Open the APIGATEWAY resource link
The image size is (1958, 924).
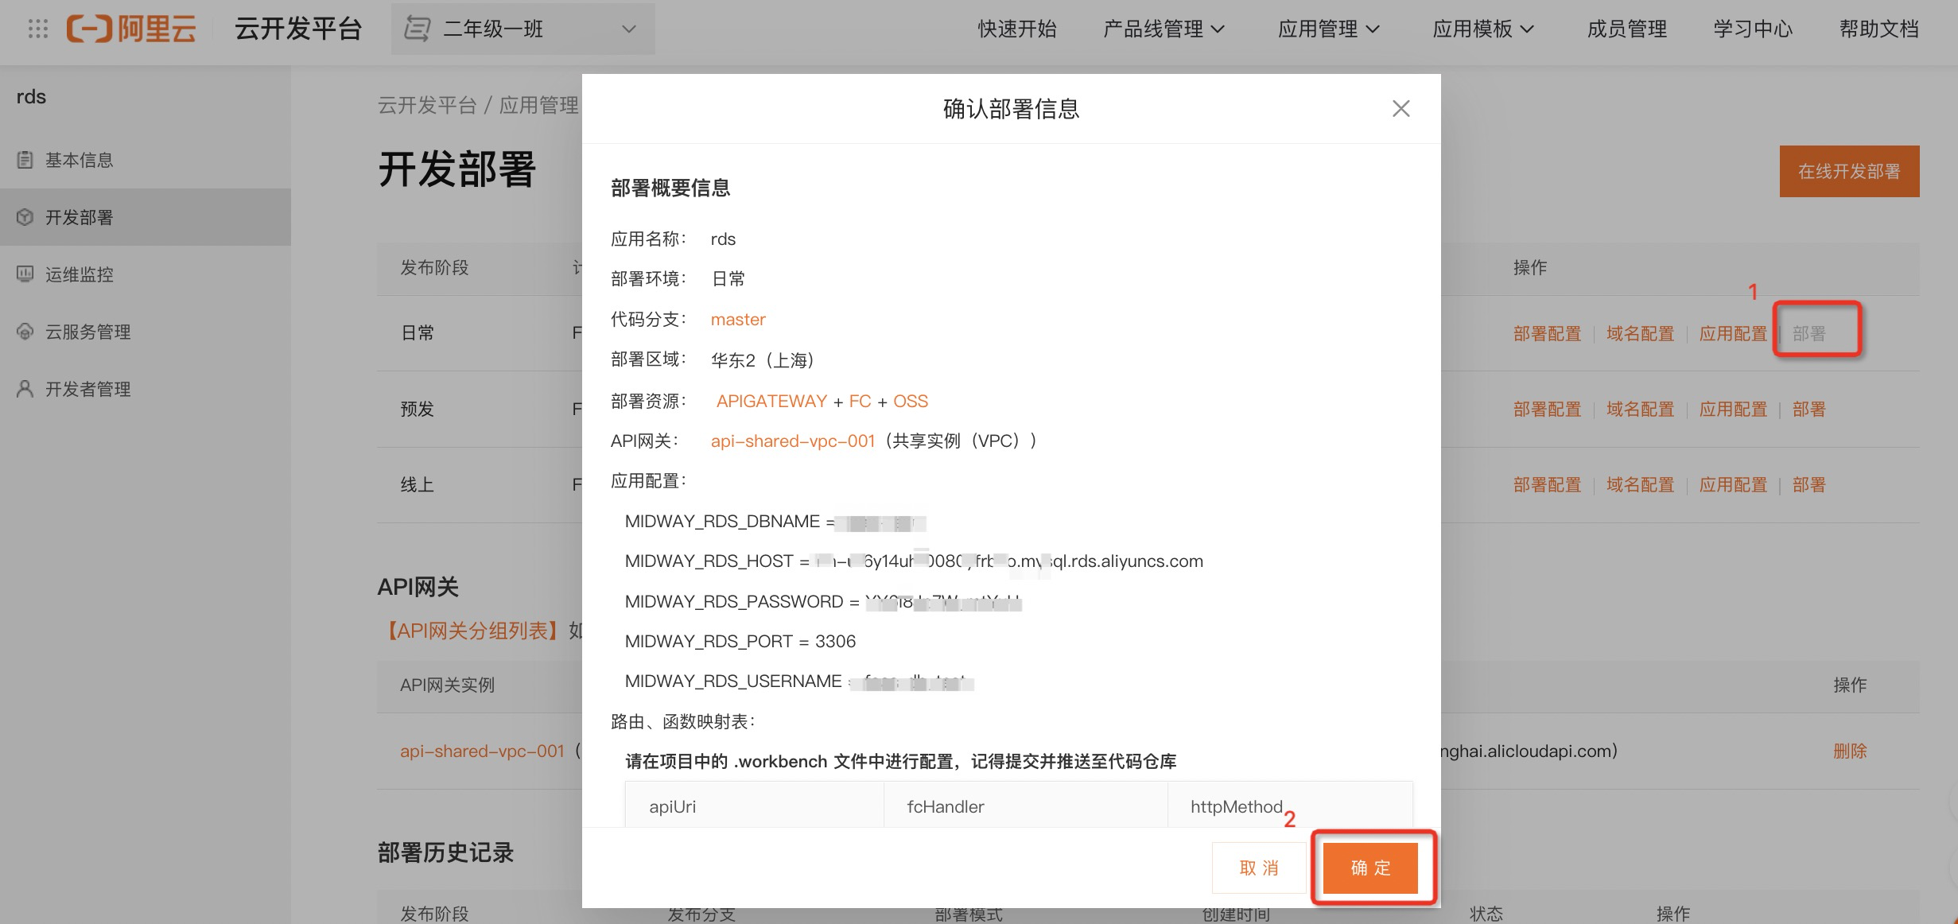pos(771,402)
